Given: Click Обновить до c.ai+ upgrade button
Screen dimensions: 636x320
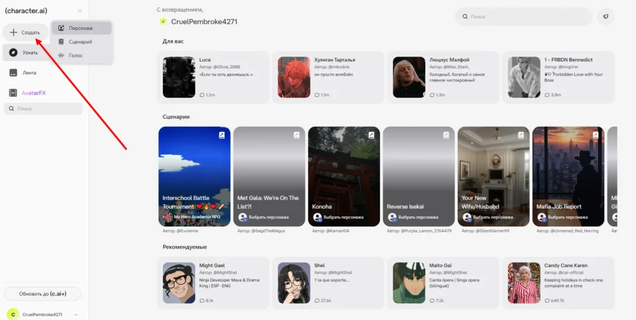Looking at the screenshot, I should tap(43, 294).
